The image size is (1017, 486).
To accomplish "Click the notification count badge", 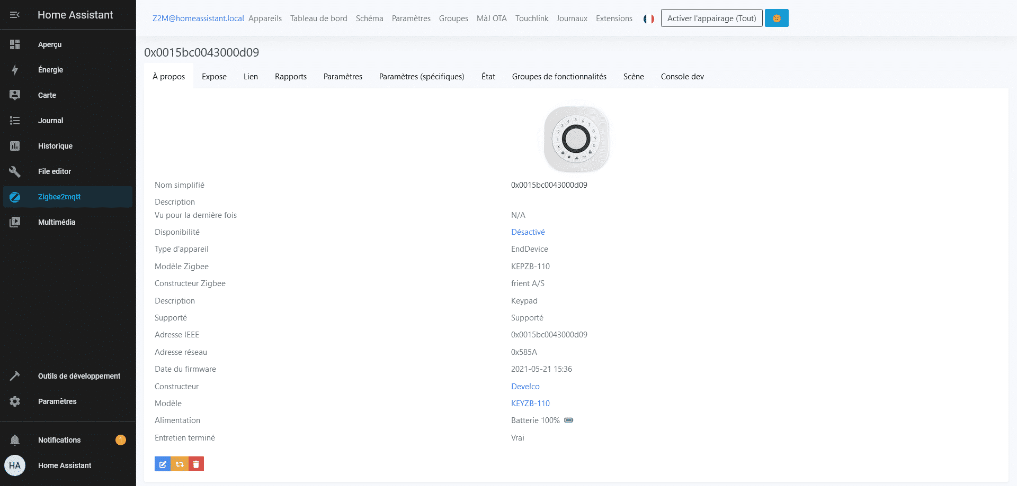I will pos(121,440).
